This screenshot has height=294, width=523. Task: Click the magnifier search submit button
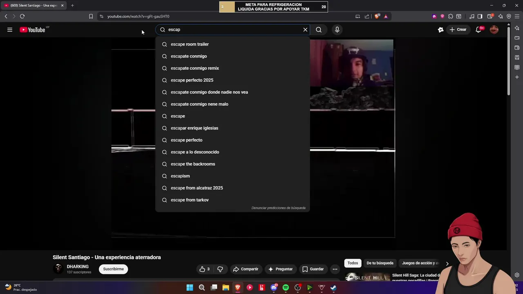(x=319, y=29)
